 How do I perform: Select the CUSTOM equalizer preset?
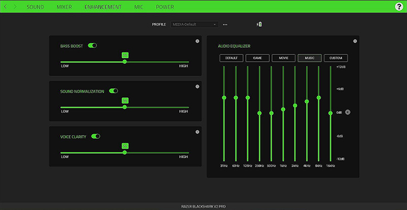pyautogui.click(x=336, y=58)
